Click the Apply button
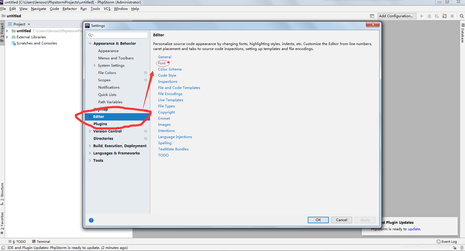Viewport: 465px width, 251px height. (x=365, y=220)
